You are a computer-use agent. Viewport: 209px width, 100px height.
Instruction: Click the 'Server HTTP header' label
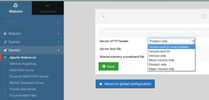pos(114,41)
